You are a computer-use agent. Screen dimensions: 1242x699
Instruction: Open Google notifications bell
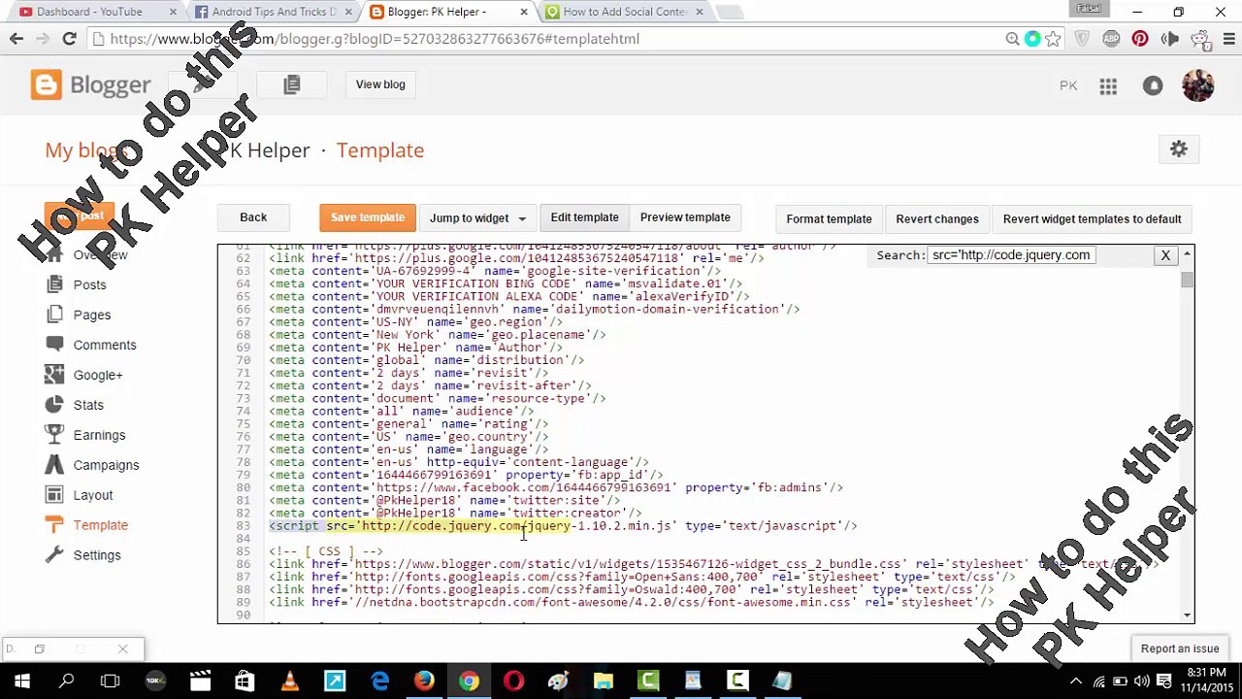click(1153, 86)
